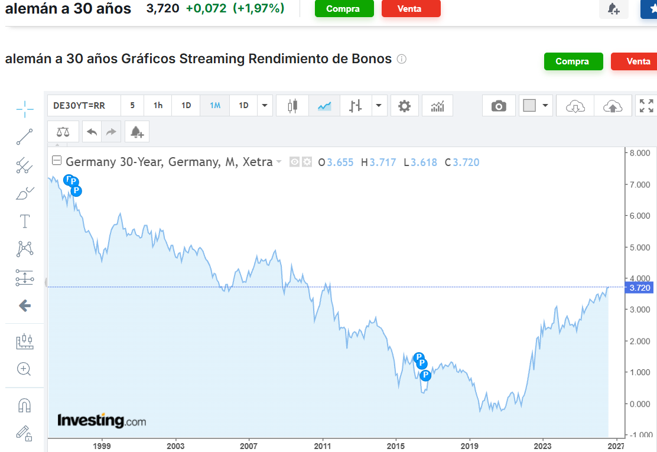Open the indicators menu
Screen dimensions: 657x452
click(437, 106)
